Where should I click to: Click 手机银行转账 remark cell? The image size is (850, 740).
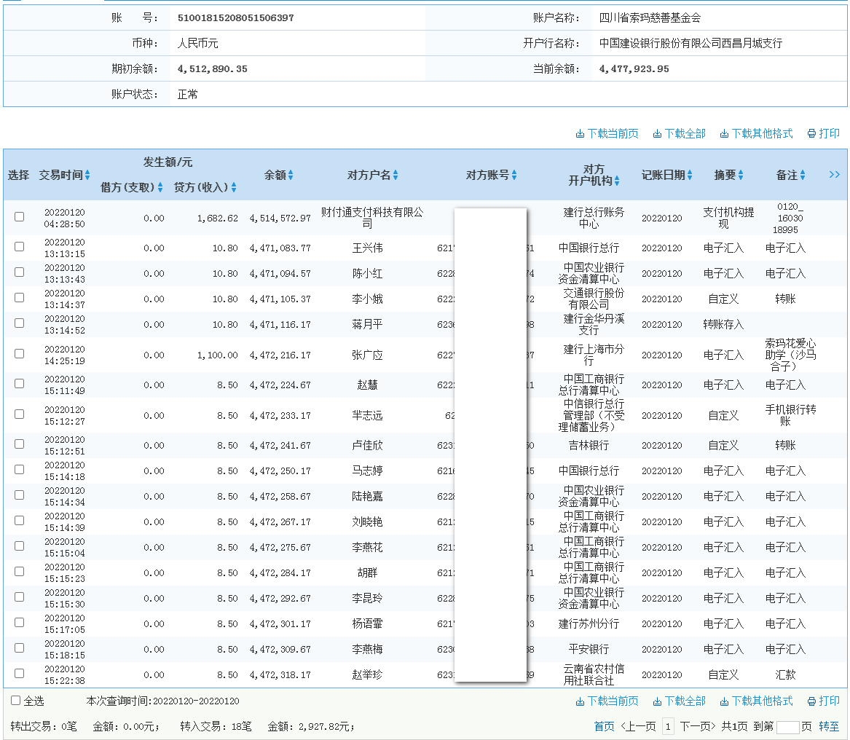coord(790,415)
